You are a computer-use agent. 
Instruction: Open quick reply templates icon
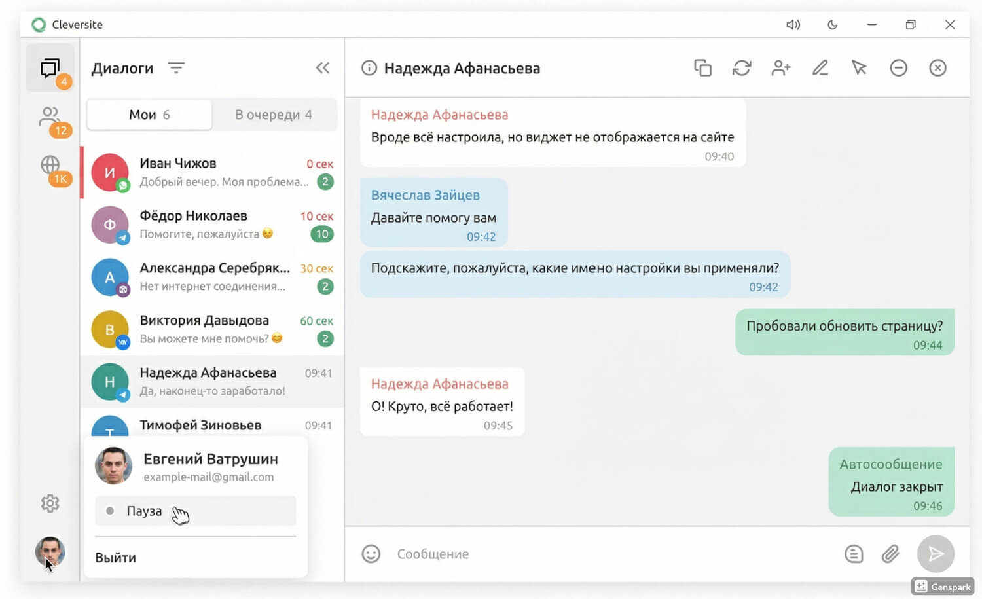854,554
